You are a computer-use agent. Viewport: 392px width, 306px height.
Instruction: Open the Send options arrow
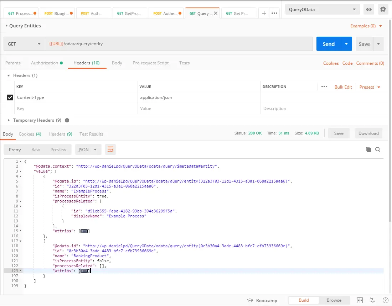point(346,44)
